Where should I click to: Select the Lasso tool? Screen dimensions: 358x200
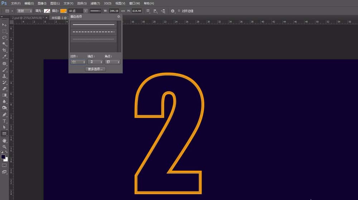[4, 37]
